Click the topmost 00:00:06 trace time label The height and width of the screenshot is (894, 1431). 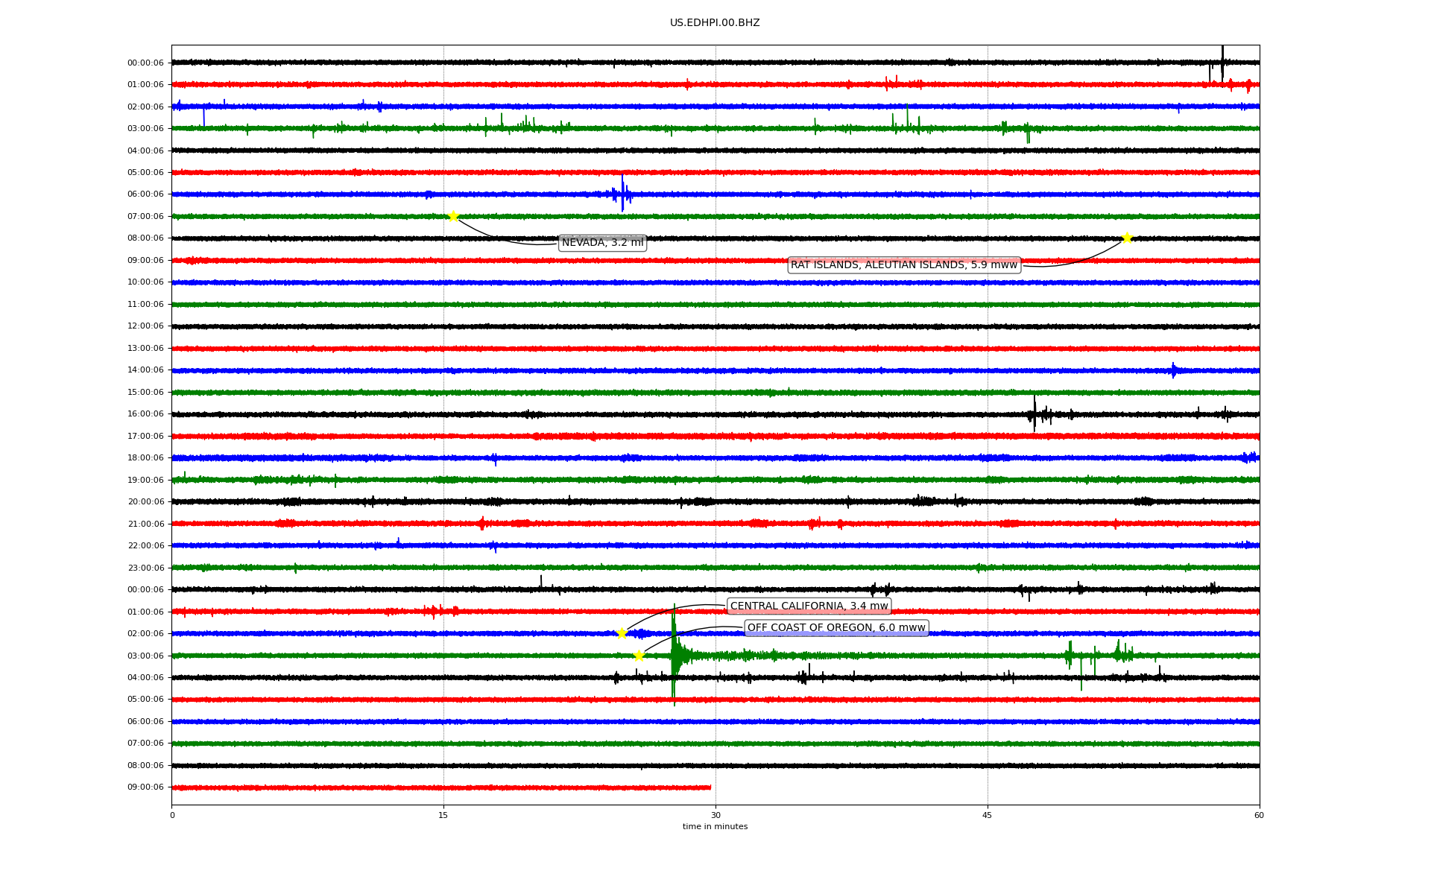tap(145, 63)
